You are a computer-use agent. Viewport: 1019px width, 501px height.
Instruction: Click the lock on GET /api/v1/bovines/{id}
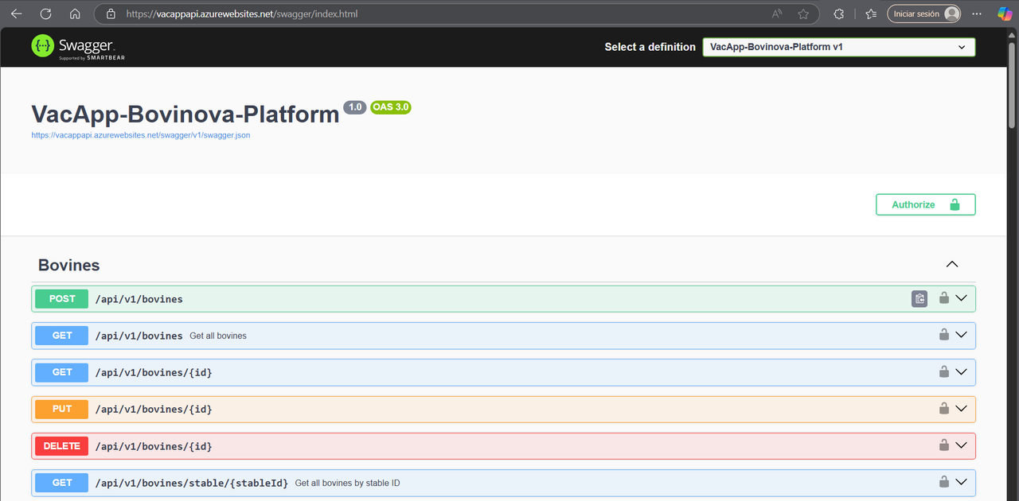943,371
